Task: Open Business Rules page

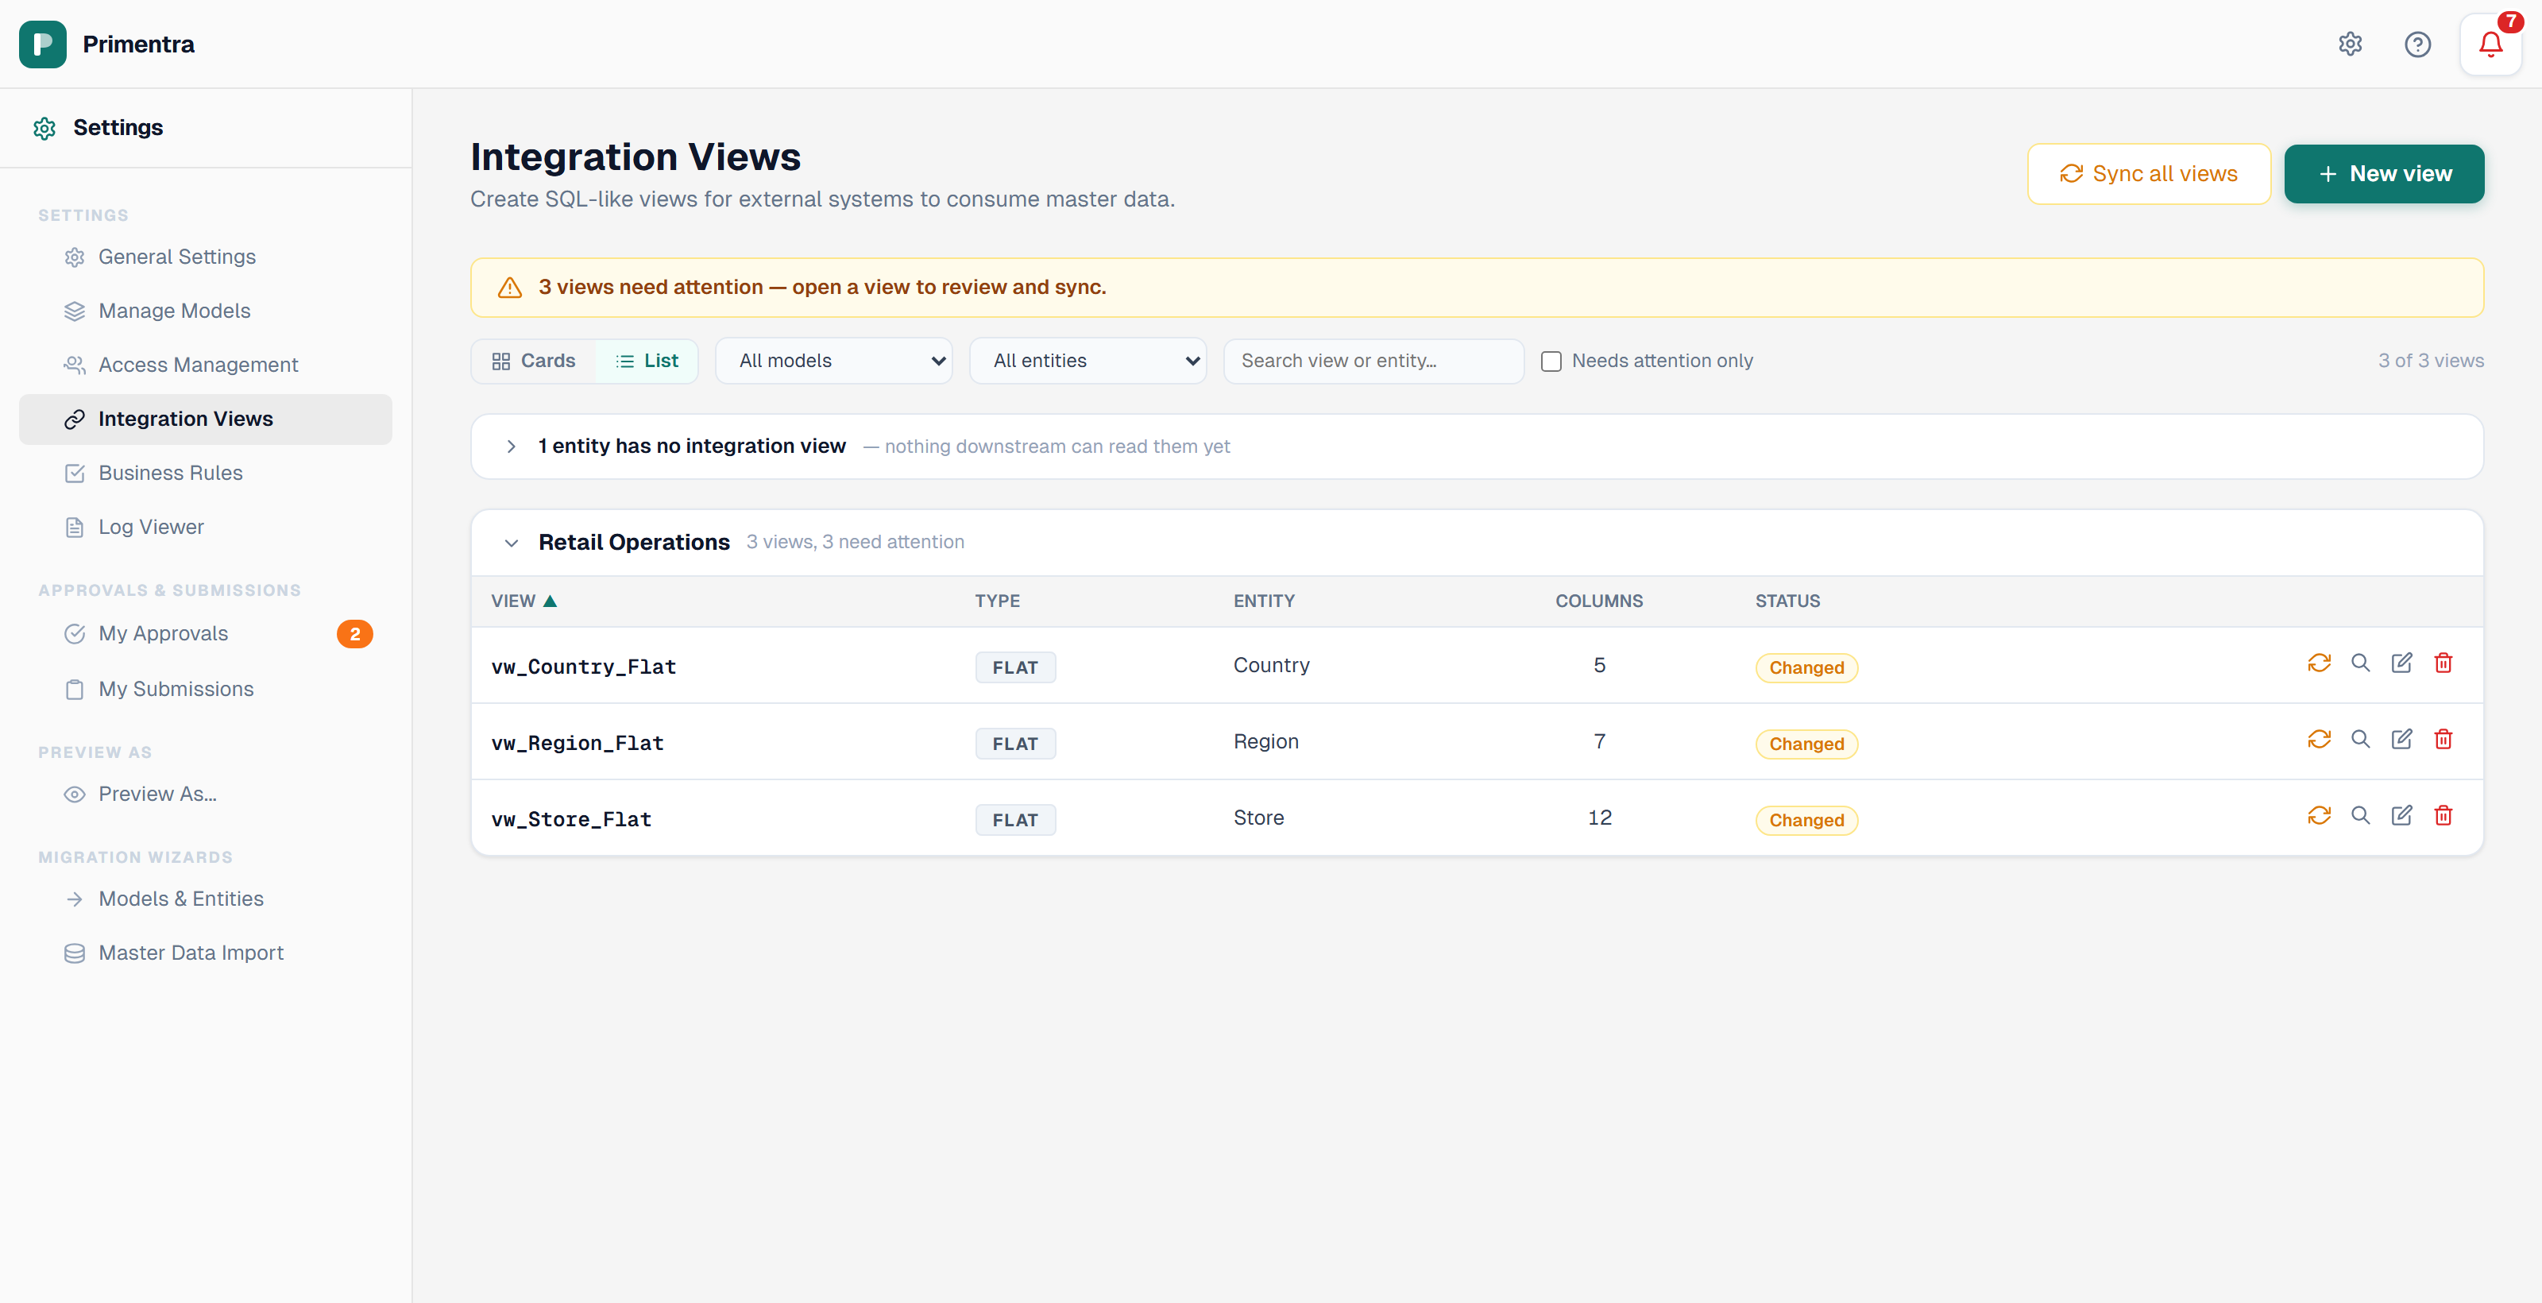Action: pos(205,474)
